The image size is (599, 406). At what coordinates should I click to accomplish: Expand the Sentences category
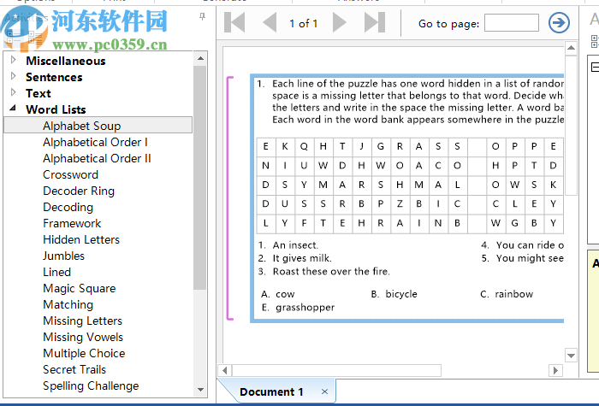(x=14, y=76)
